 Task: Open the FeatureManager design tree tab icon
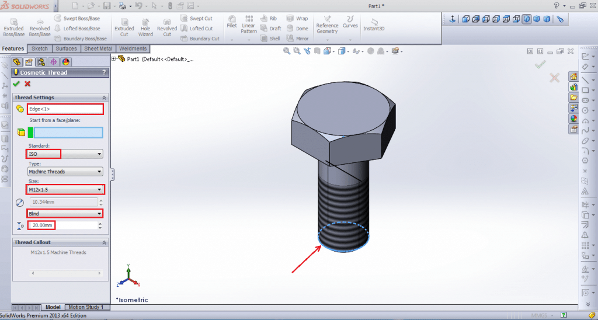click(16, 62)
